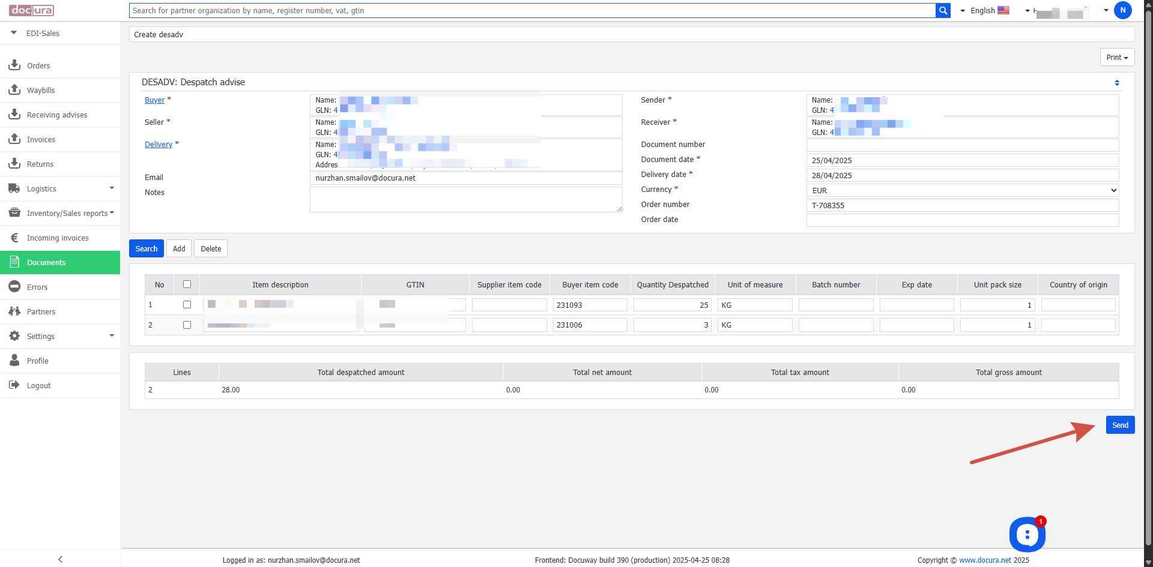Click the Incoming invoices euro icon
Screen dimensions: 1153x567
point(14,238)
